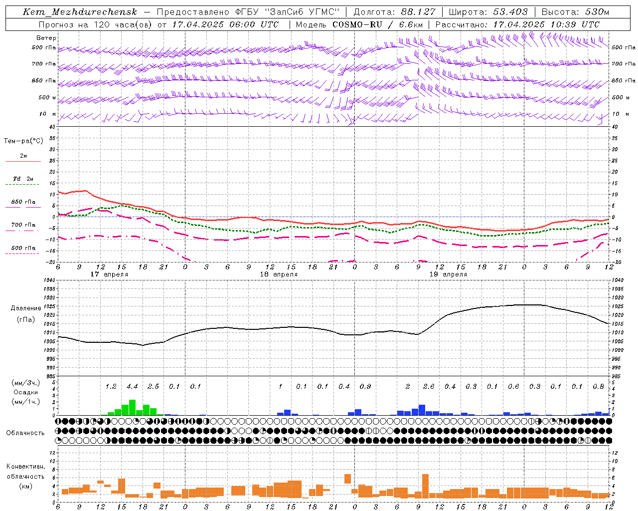The image size is (638, 511).
Task: Click the '2.6' precipitation value
Action: (429, 387)
